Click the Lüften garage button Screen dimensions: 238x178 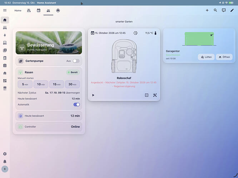[x=206, y=57]
